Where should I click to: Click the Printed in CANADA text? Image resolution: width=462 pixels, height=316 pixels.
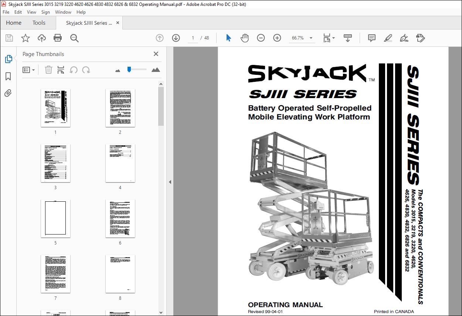pos(394,312)
